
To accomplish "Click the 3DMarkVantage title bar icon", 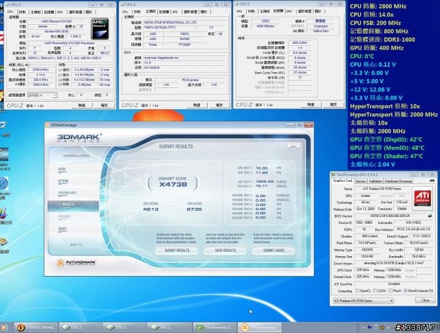I will [47, 125].
